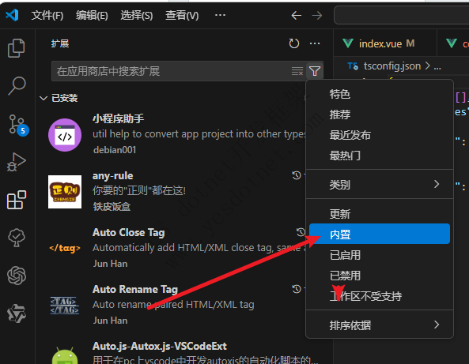
Task: Click the 扩展 panel title
Action: (60, 43)
